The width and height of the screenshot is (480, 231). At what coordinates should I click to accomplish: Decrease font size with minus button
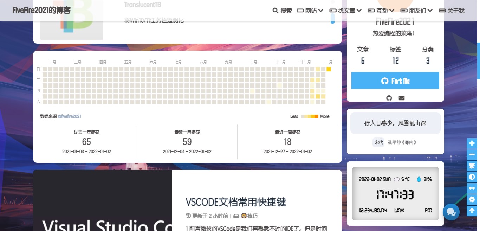pos(472,154)
